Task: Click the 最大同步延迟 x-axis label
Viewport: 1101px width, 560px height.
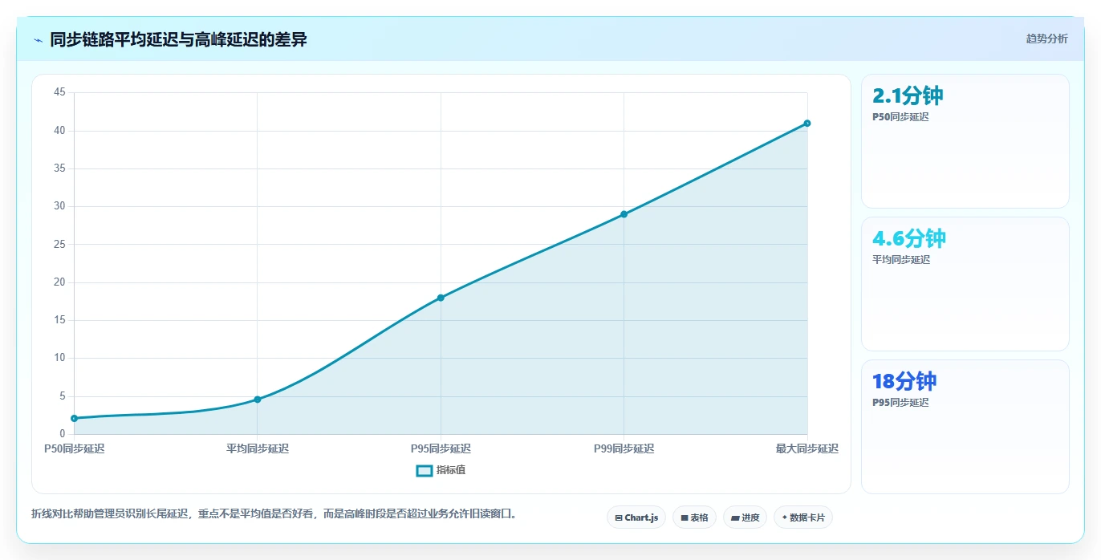Action: tap(807, 448)
